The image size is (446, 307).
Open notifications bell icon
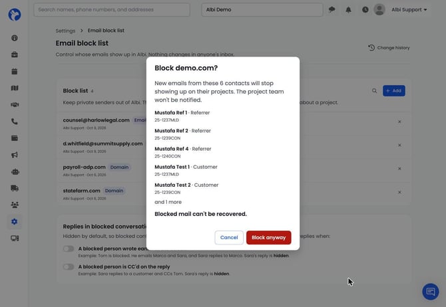click(348, 10)
